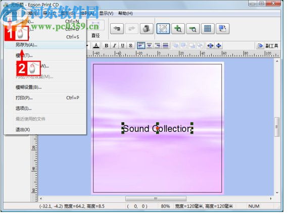Viewport: 288px width, 213px height.
Task: Click the vertical scrollbar thumb
Action: 277,127
